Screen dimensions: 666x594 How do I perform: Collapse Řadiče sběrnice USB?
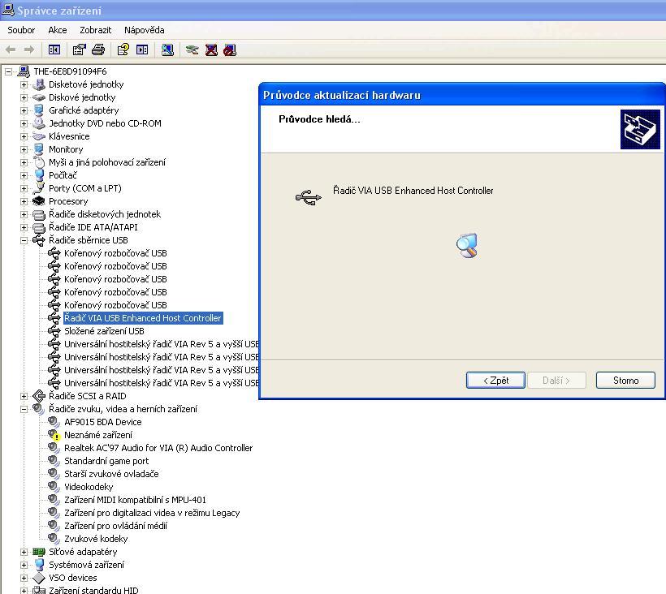pyautogui.click(x=24, y=240)
